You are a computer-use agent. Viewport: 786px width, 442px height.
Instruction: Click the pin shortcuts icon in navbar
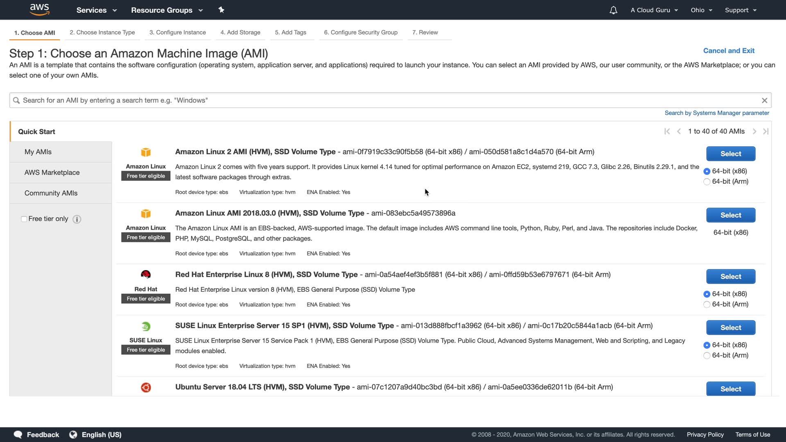(221, 10)
